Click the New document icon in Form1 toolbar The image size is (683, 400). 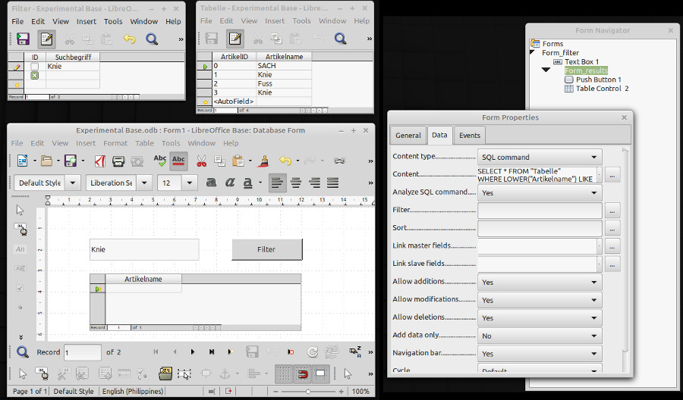(x=22, y=161)
